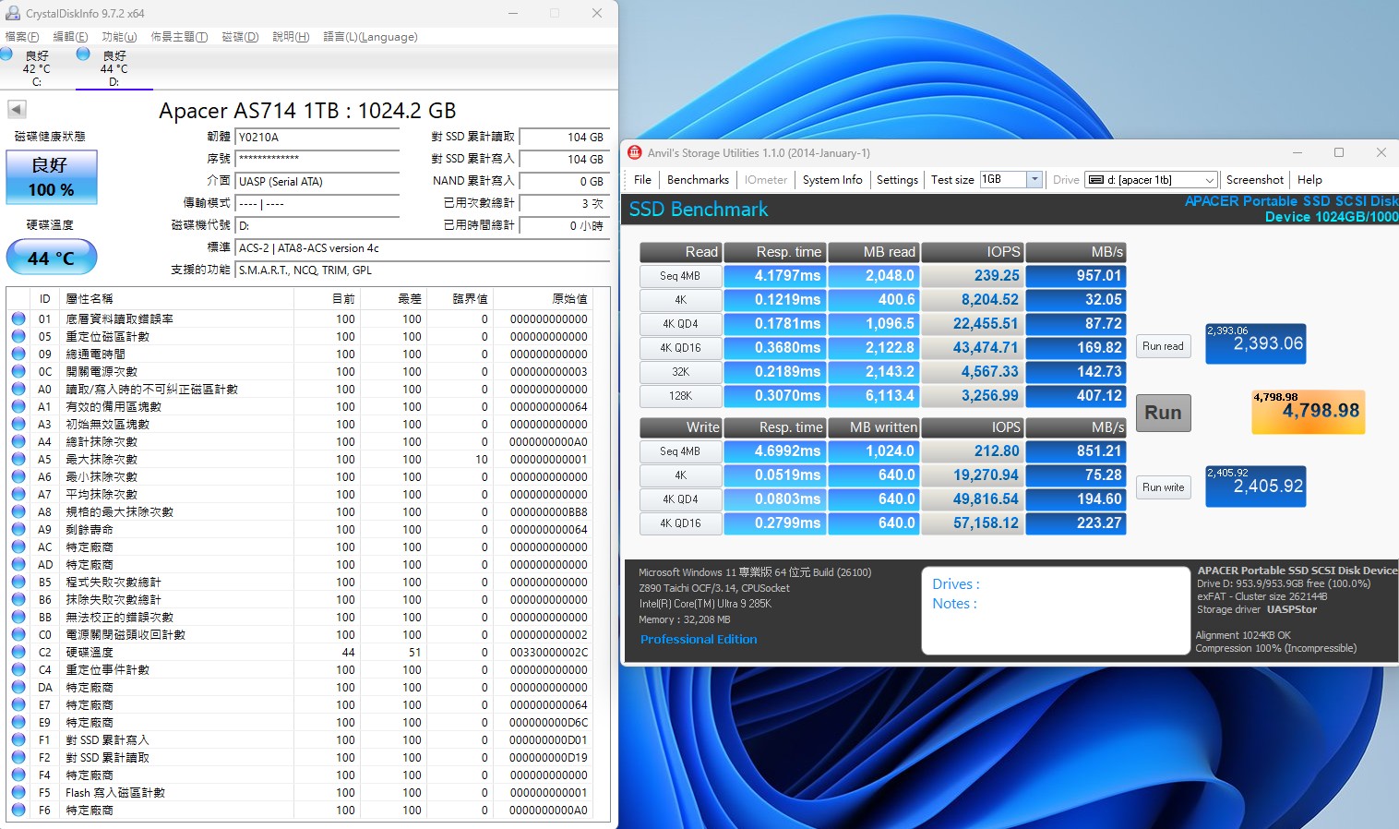Click status orb for attribute 01 row
1399x829 pixels.
18,318
